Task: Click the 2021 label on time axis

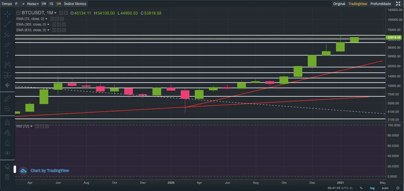Action: point(340,183)
